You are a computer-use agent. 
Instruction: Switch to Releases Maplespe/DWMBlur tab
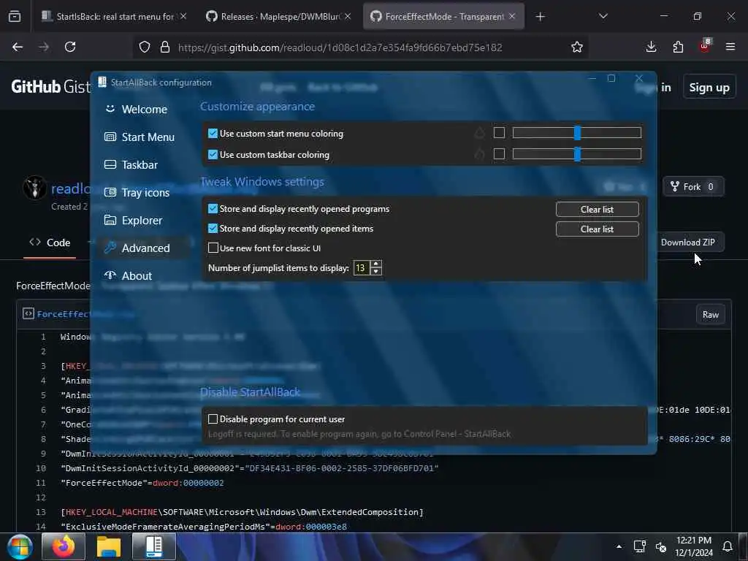[278, 17]
